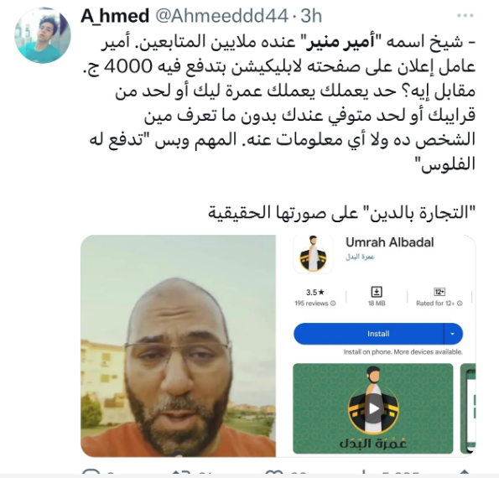Play the Umrah Albadal promo video
Viewport: 499px width, 478px height.
373,408
